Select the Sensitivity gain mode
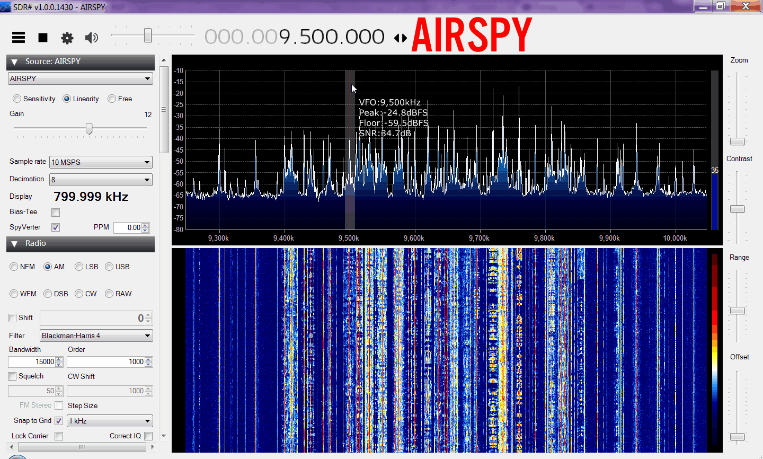The image size is (763, 459). coord(17,99)
